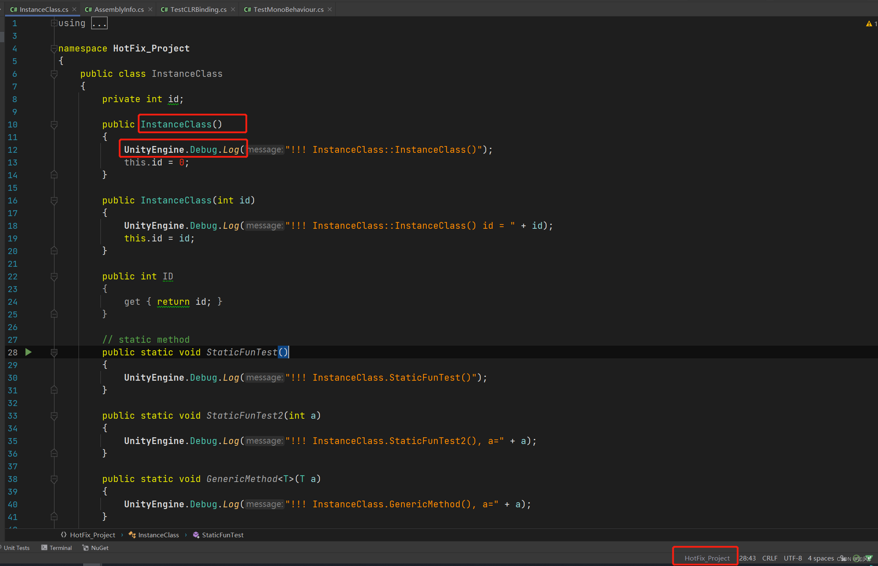Open the TestMonoBehaviour.cs tab
The image size is (878, 566).
point(284,9)
